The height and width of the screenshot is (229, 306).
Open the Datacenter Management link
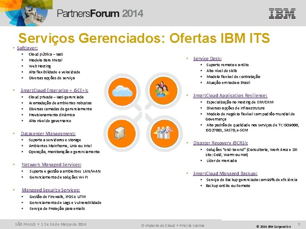pyautogui.click(x=48, y=134)
